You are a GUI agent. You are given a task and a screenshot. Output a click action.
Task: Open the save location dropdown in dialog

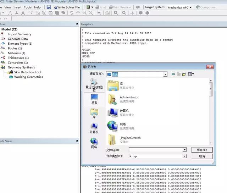[165, 74]
